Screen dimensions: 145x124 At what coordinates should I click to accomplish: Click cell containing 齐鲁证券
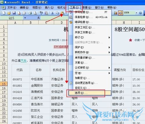[x=60, y=79]
